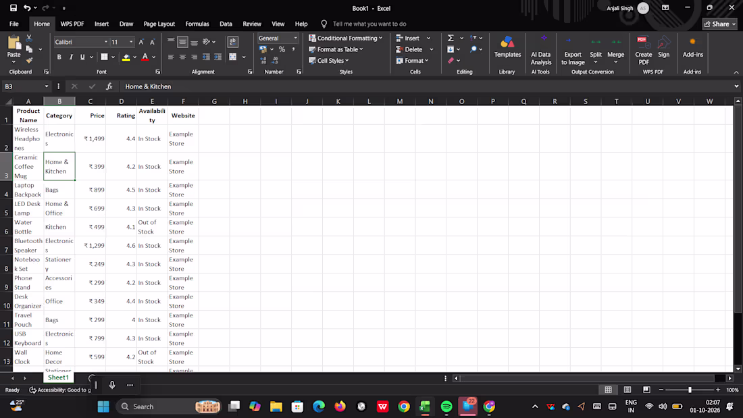Image resolution: width=743 pixels, height=418 pixels.
Task: Switch to the Formulas tab
Action: pyautogui.click(x=197, y=24)
